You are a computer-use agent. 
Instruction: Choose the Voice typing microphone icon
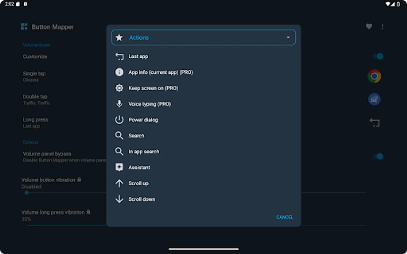119,104
